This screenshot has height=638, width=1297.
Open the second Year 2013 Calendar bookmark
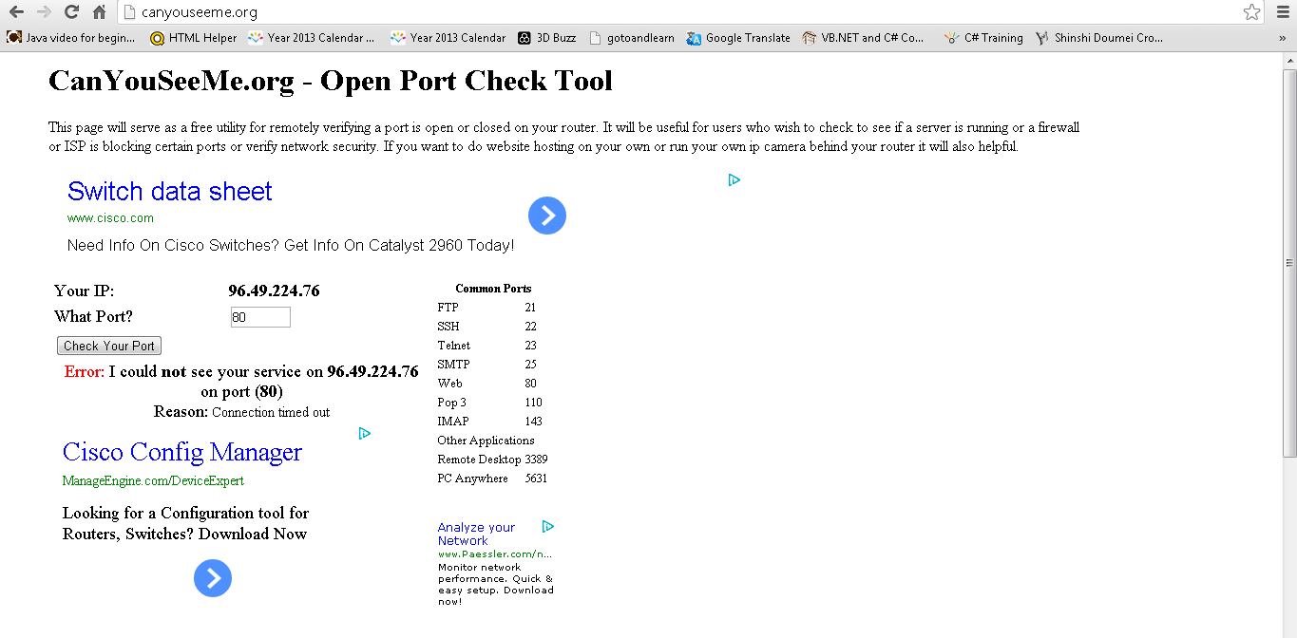click(448, 38)
